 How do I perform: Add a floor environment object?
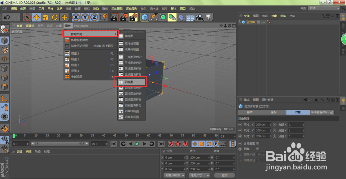[190, 17]
